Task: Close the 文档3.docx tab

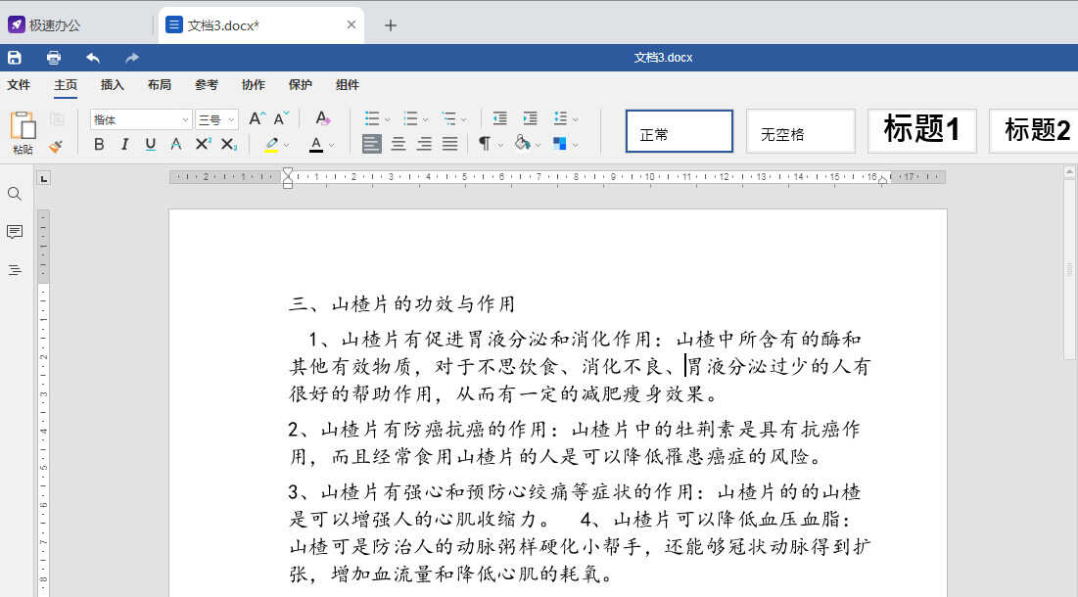Action: pyautogui.click(x=352, y=24)
